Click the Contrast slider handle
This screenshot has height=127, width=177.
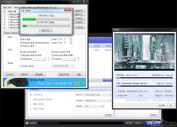pyautogui.click(x=68, y=59)
